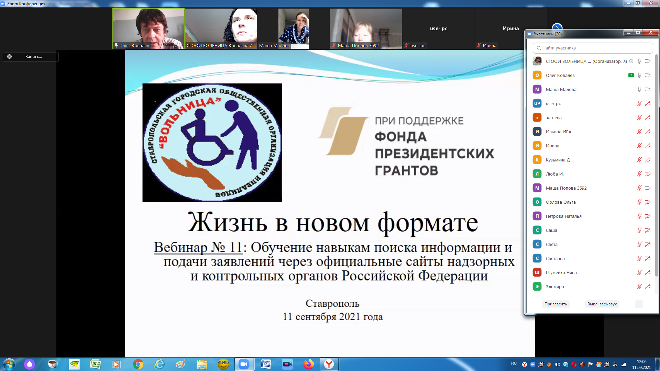Select the user pc video tile
Viewport: 660px width, 371px height.
[x=439, y=29]
